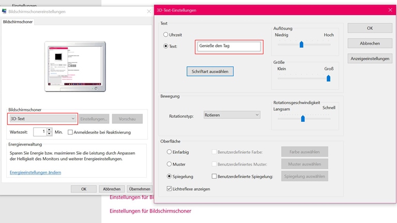Enable Benutzerdefinierte Spiegelung checkbox
This screenshot has height=223, width=397.
[x=214, y=177]
